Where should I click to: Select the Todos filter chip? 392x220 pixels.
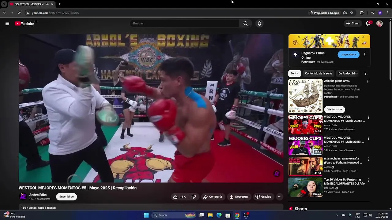[x=295, y=74]
